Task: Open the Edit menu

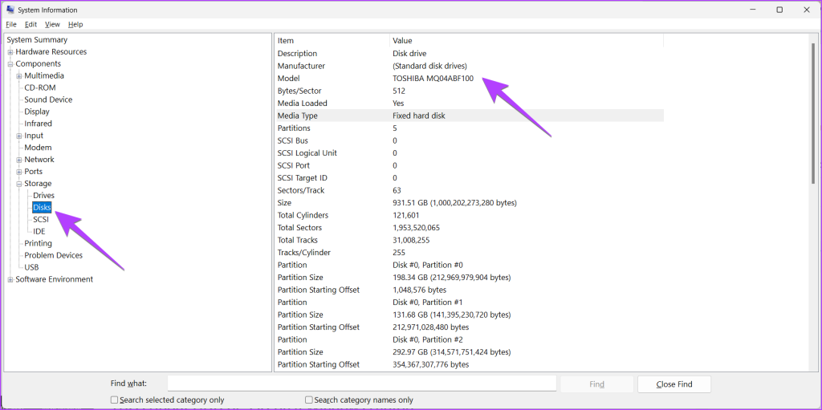Action: pos(31,24)
